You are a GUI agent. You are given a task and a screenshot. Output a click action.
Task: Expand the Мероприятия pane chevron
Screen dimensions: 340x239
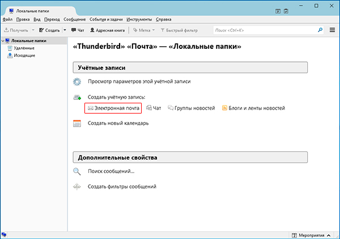(329, 235)
